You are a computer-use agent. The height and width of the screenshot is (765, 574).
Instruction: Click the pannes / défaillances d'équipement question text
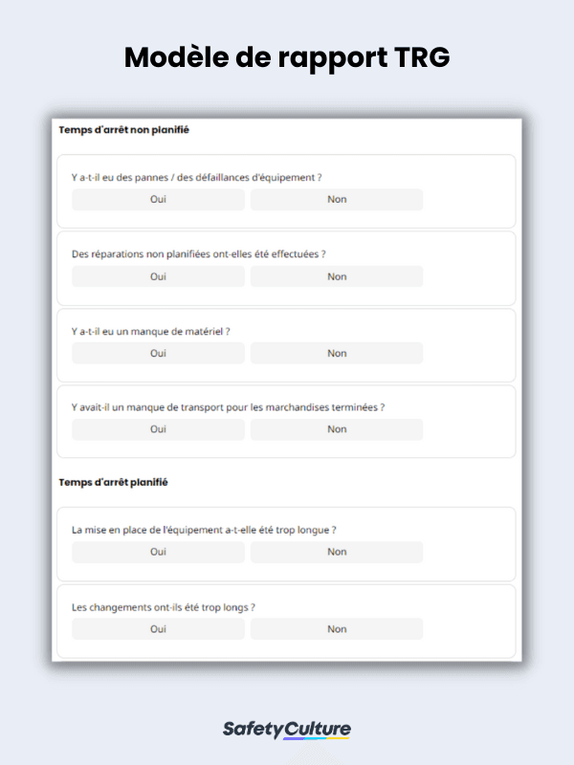pyautogui.click(x=197, y=178)
